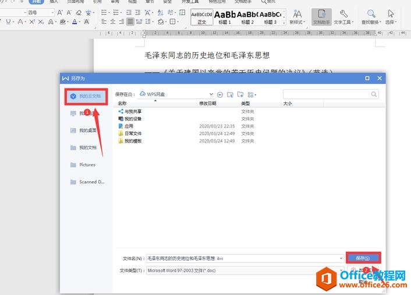Center align text in ribbon
This screenshot has height=295, width=411.
coord(113,22)
